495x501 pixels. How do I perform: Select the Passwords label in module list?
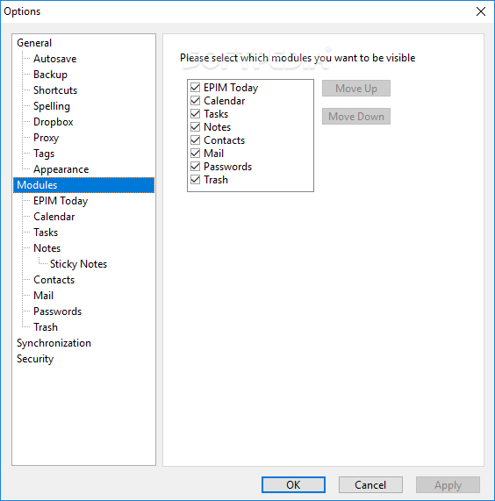coord(228,167)
